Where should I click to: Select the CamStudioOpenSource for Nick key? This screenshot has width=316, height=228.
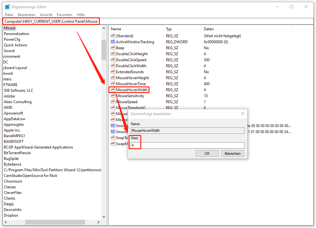tap(30, 176)
